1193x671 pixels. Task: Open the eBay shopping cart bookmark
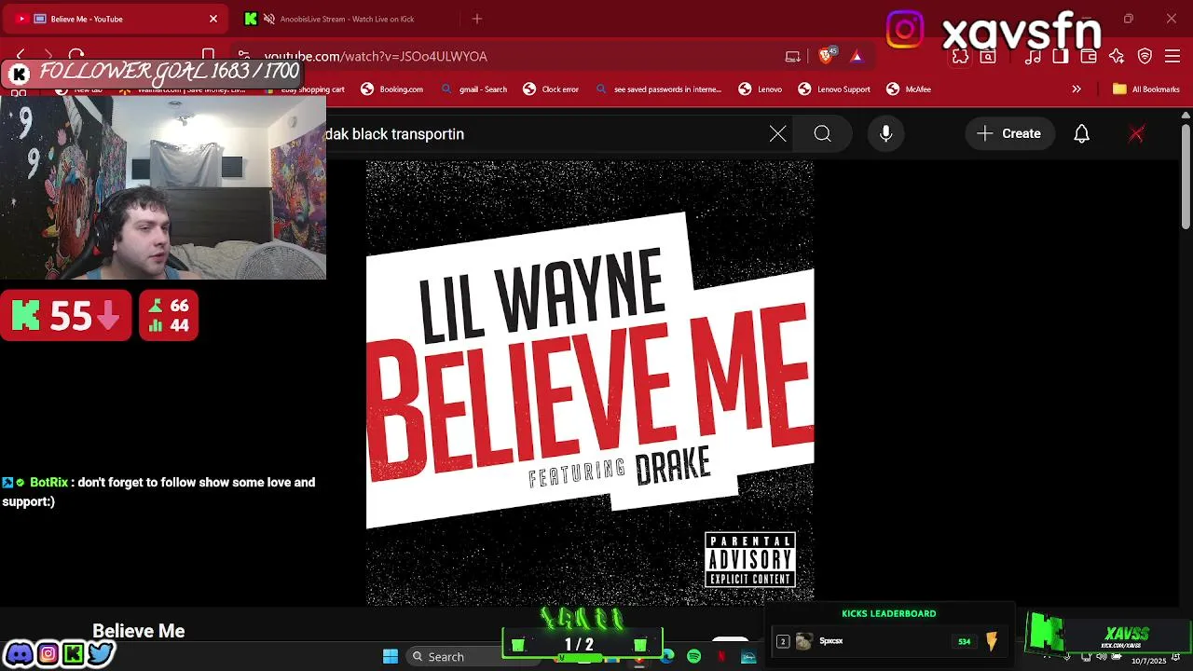(306, 89)
